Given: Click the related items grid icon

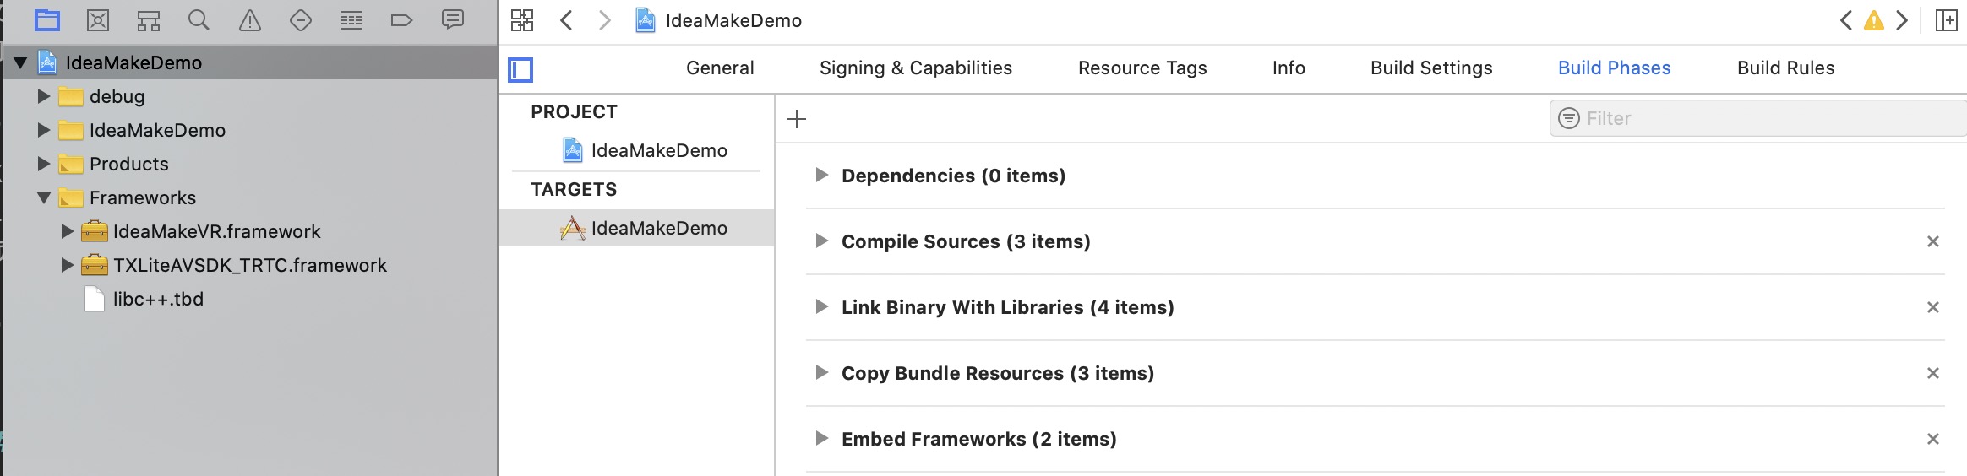Looking at the screenshot, I should point(522,20).
